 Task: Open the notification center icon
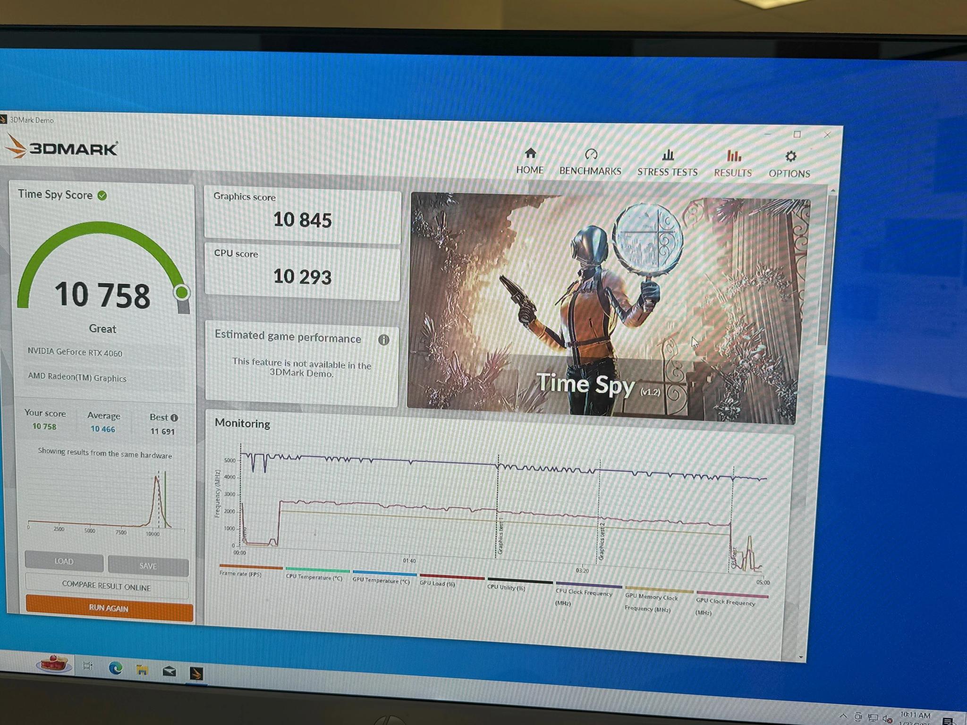pos(948,721)
